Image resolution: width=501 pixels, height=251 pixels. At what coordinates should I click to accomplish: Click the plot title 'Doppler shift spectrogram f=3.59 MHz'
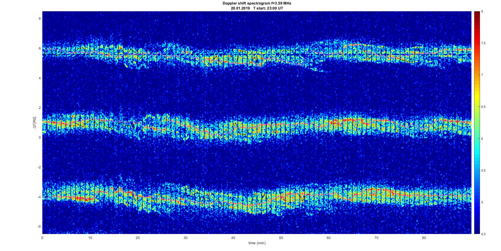pos(257,4)
